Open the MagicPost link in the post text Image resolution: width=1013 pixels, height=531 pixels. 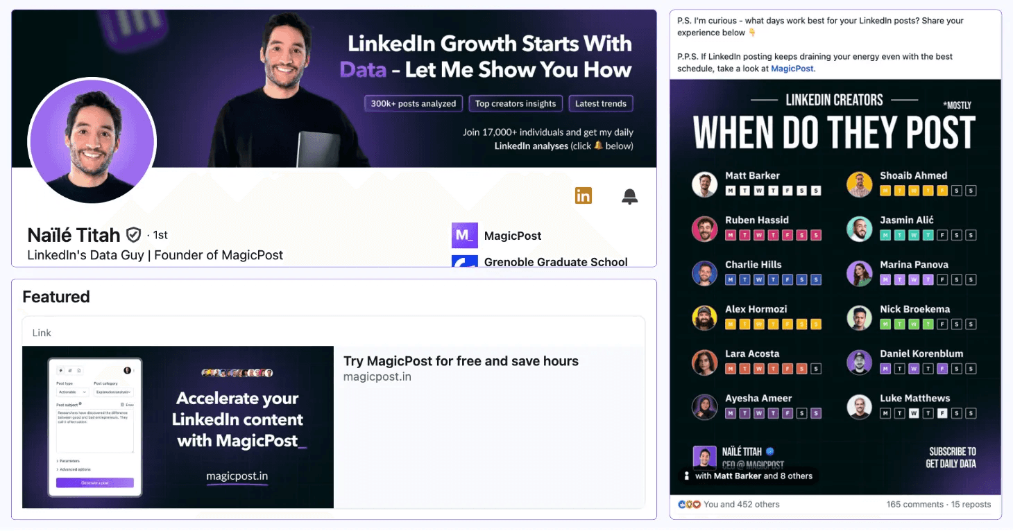click(x=792, y=69)
